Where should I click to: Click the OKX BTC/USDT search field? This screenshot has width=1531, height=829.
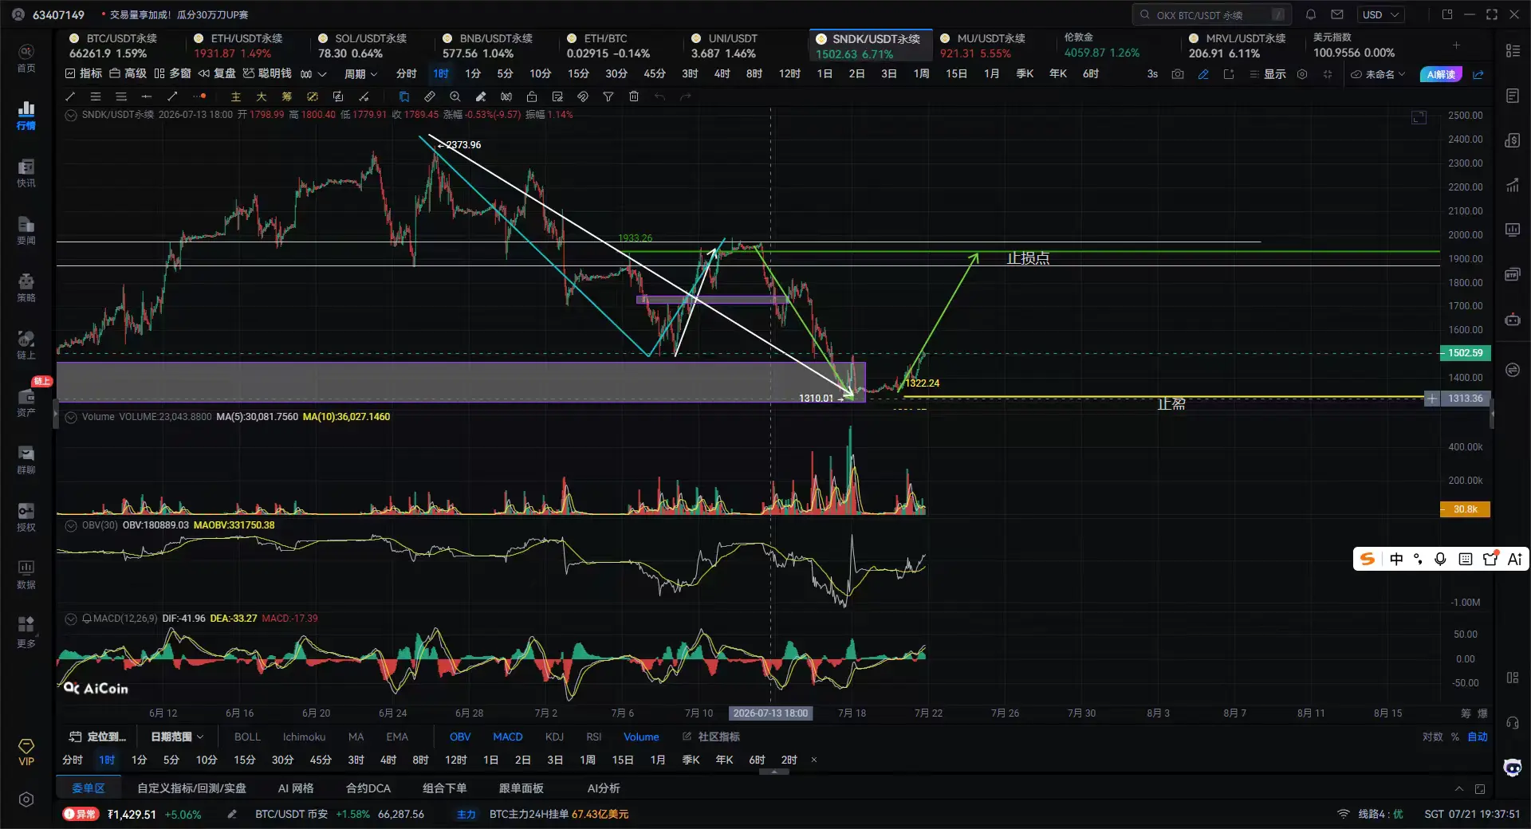point(1211,14)
